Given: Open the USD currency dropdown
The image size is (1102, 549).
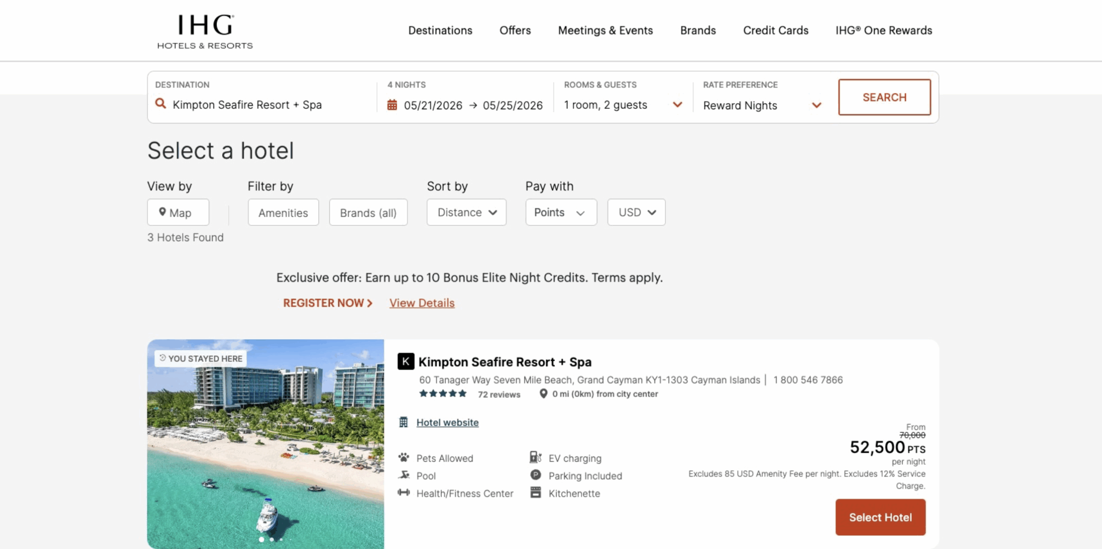Looking at the screenshot, I should [636, 212].
